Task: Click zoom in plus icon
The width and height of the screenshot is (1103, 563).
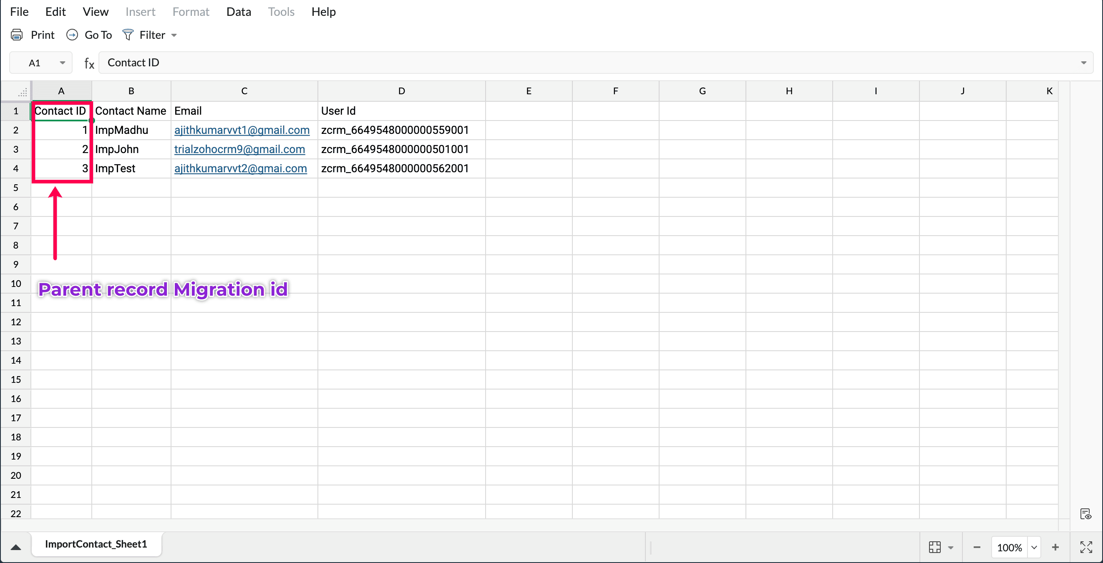Action: 1055,547
